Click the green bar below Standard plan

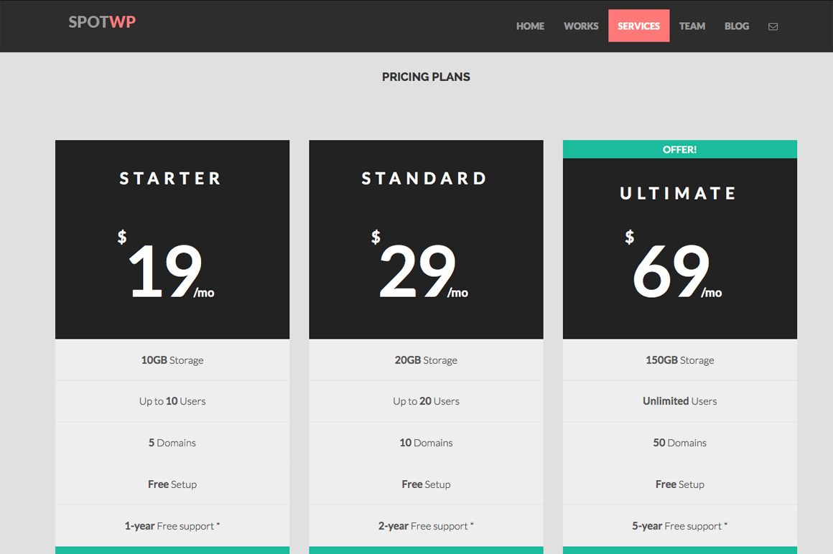coord(426,551)
